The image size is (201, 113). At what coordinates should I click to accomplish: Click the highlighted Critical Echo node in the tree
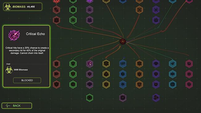pyautogui.click(x=90, y=64)
